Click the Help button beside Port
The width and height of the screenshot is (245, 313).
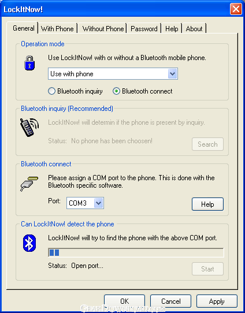(207, 204)
